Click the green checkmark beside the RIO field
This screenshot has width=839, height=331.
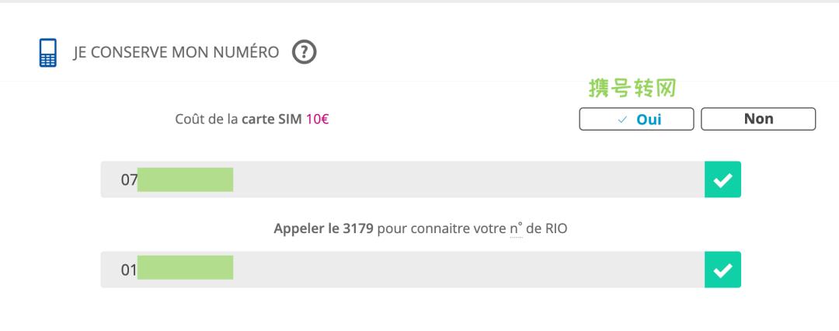click(722, 270)
